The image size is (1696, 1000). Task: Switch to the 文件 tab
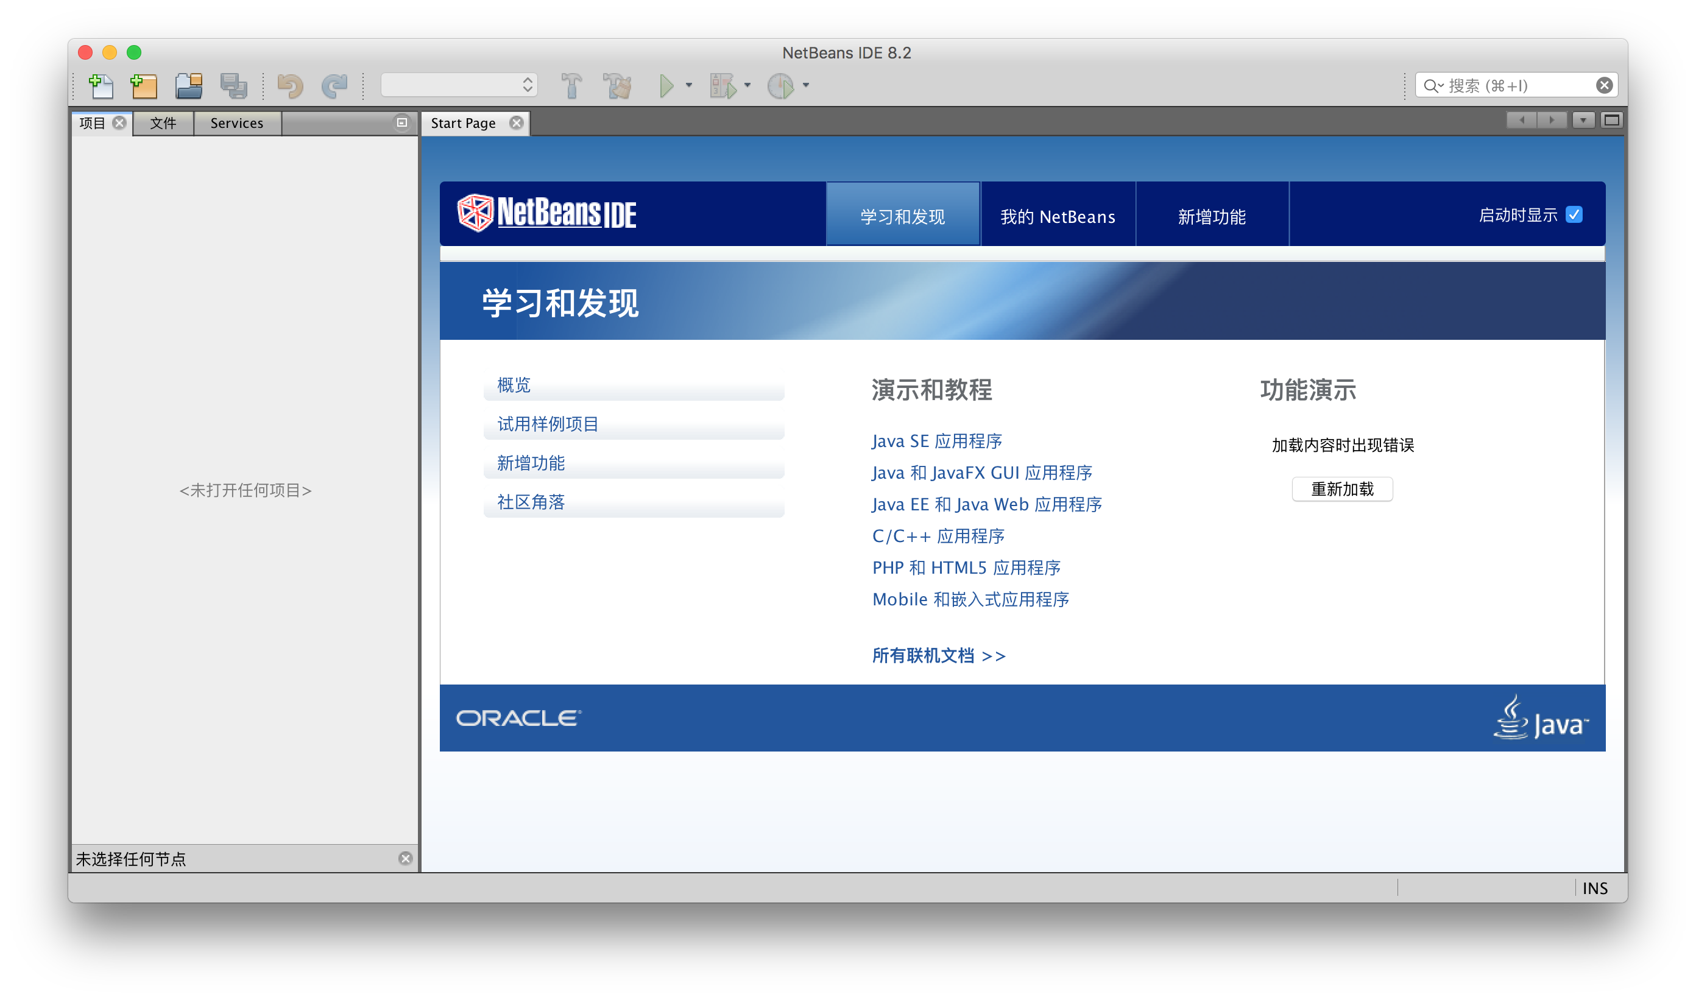(163, 122)
